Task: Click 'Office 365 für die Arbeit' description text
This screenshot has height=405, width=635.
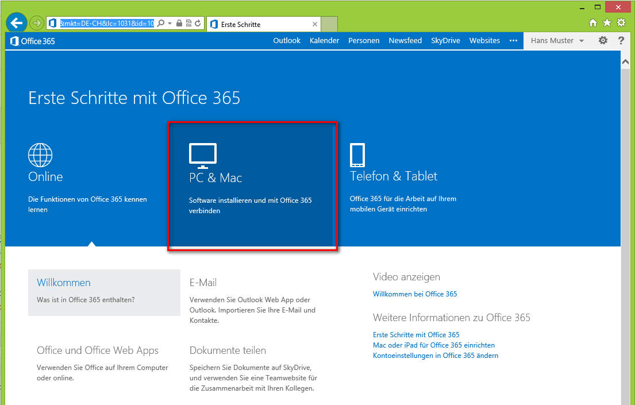Action: click(x=403, y=204)
